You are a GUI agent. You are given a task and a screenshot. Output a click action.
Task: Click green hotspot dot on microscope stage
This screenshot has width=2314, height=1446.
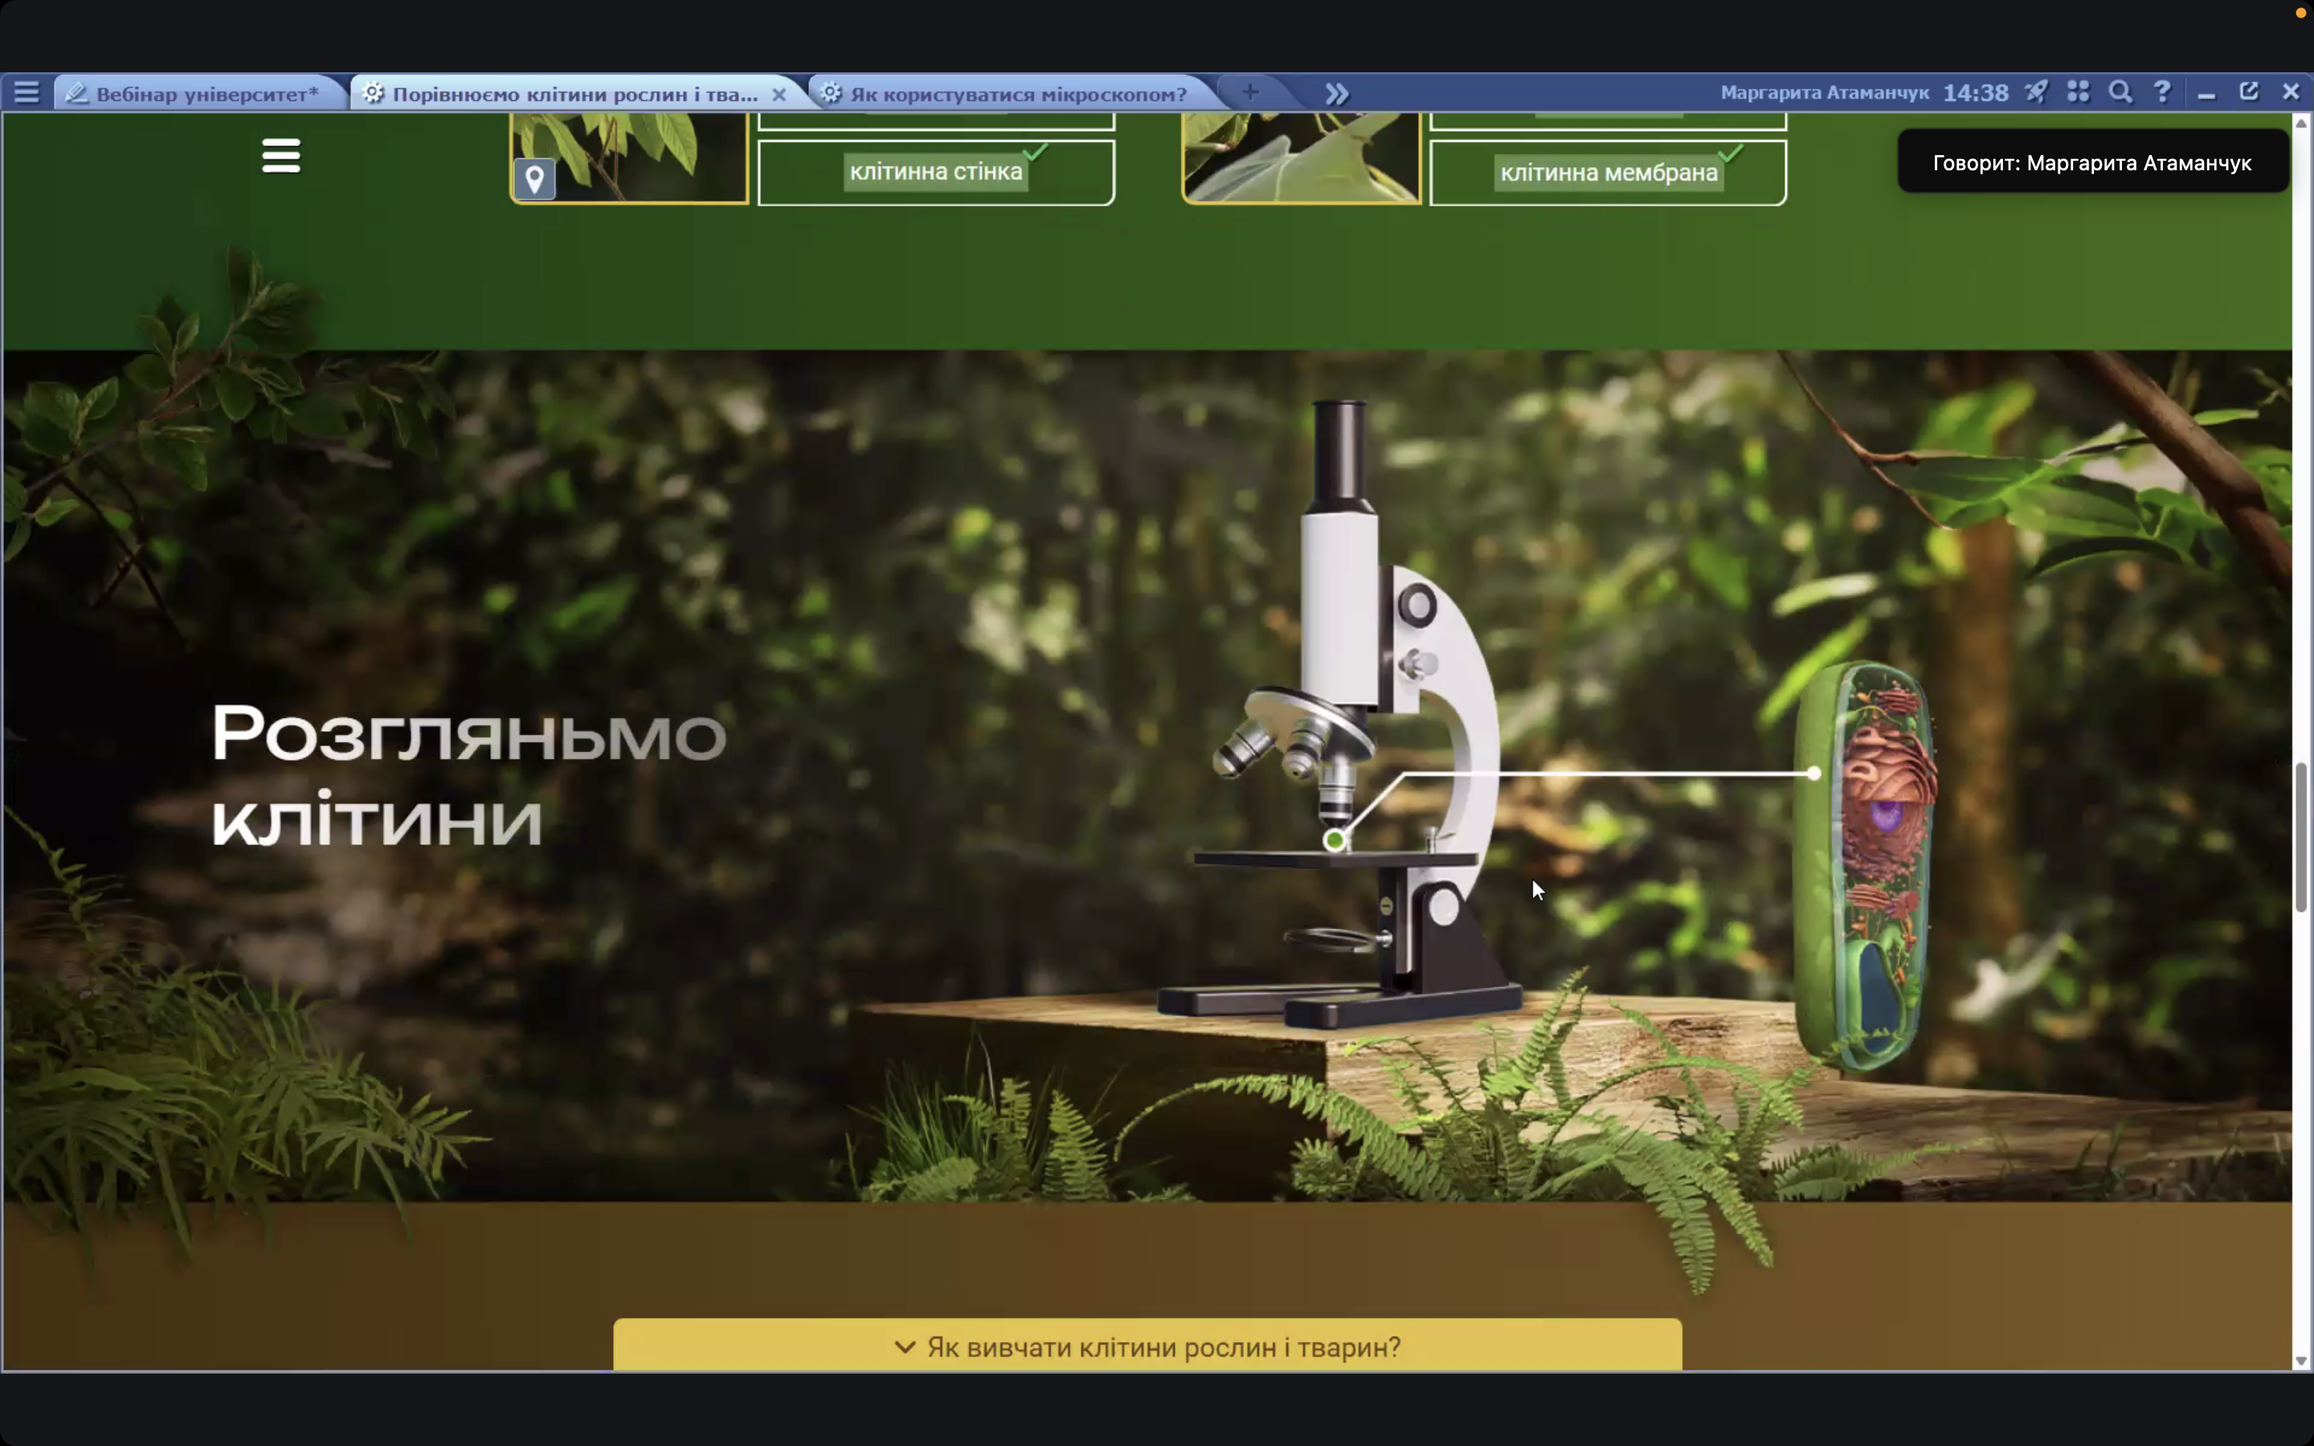click(x=1335, y=840)
